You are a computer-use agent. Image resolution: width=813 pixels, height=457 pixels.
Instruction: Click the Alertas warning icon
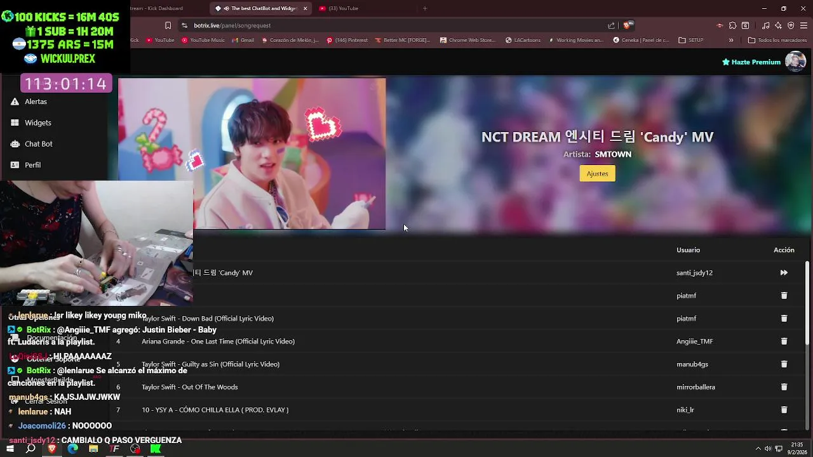coord(15,102)
